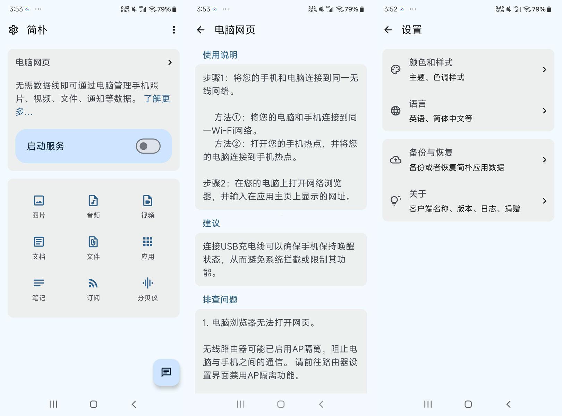Open the 音频 audio category
The width and height of the screenshot is (562, 416).
[x=93, y=207]
